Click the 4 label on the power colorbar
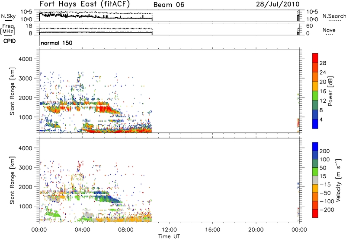Viewport: 346px width, 239px height. click(321, 119)
